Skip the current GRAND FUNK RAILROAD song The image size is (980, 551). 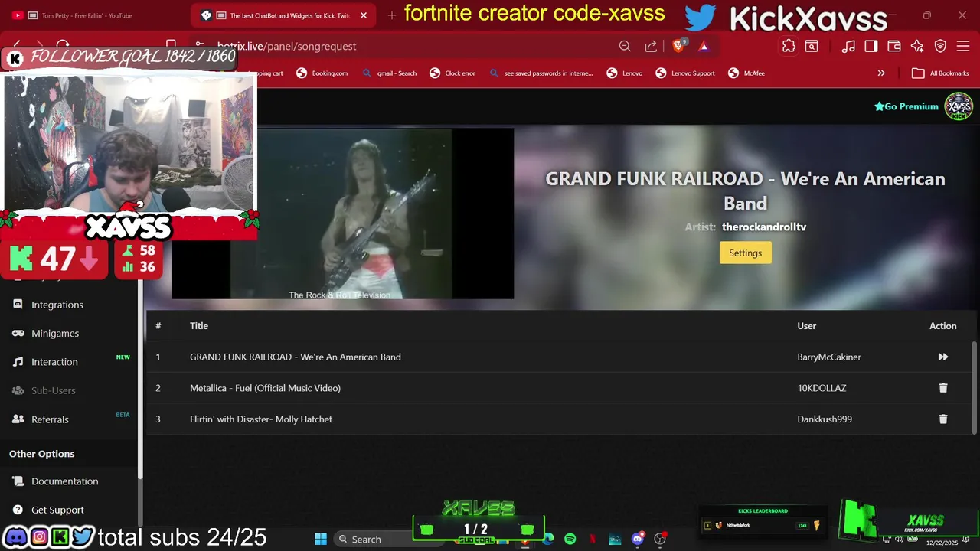(x=942, y=357)
